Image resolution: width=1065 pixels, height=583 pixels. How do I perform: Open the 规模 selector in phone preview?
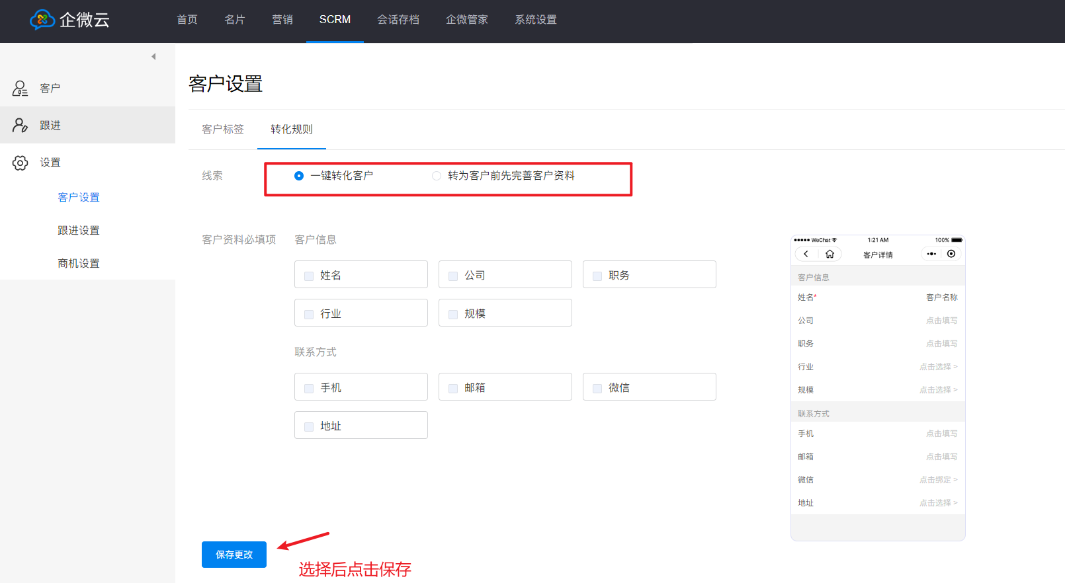pos(938,390)
